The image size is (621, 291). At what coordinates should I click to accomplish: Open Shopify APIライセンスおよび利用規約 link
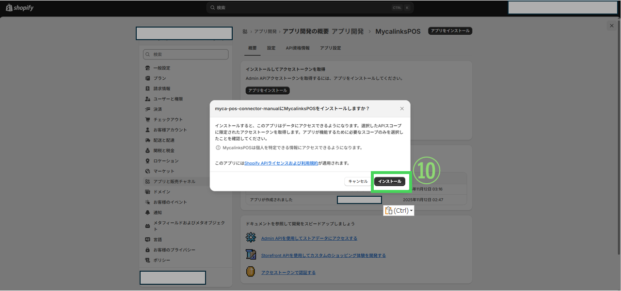[281, 163]
